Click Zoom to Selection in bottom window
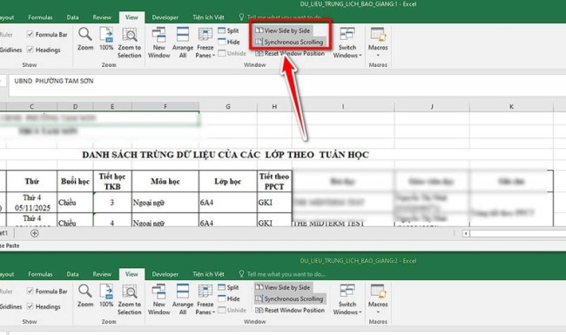 pyautogui.click(x=129, y=299)
